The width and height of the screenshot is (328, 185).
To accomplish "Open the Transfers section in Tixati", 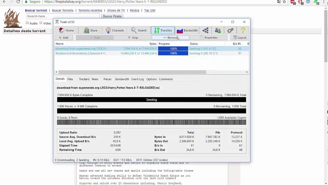I will tap(163, 30).
